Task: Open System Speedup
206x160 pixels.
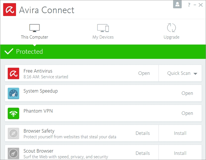Action: click(x=187, y=93)
